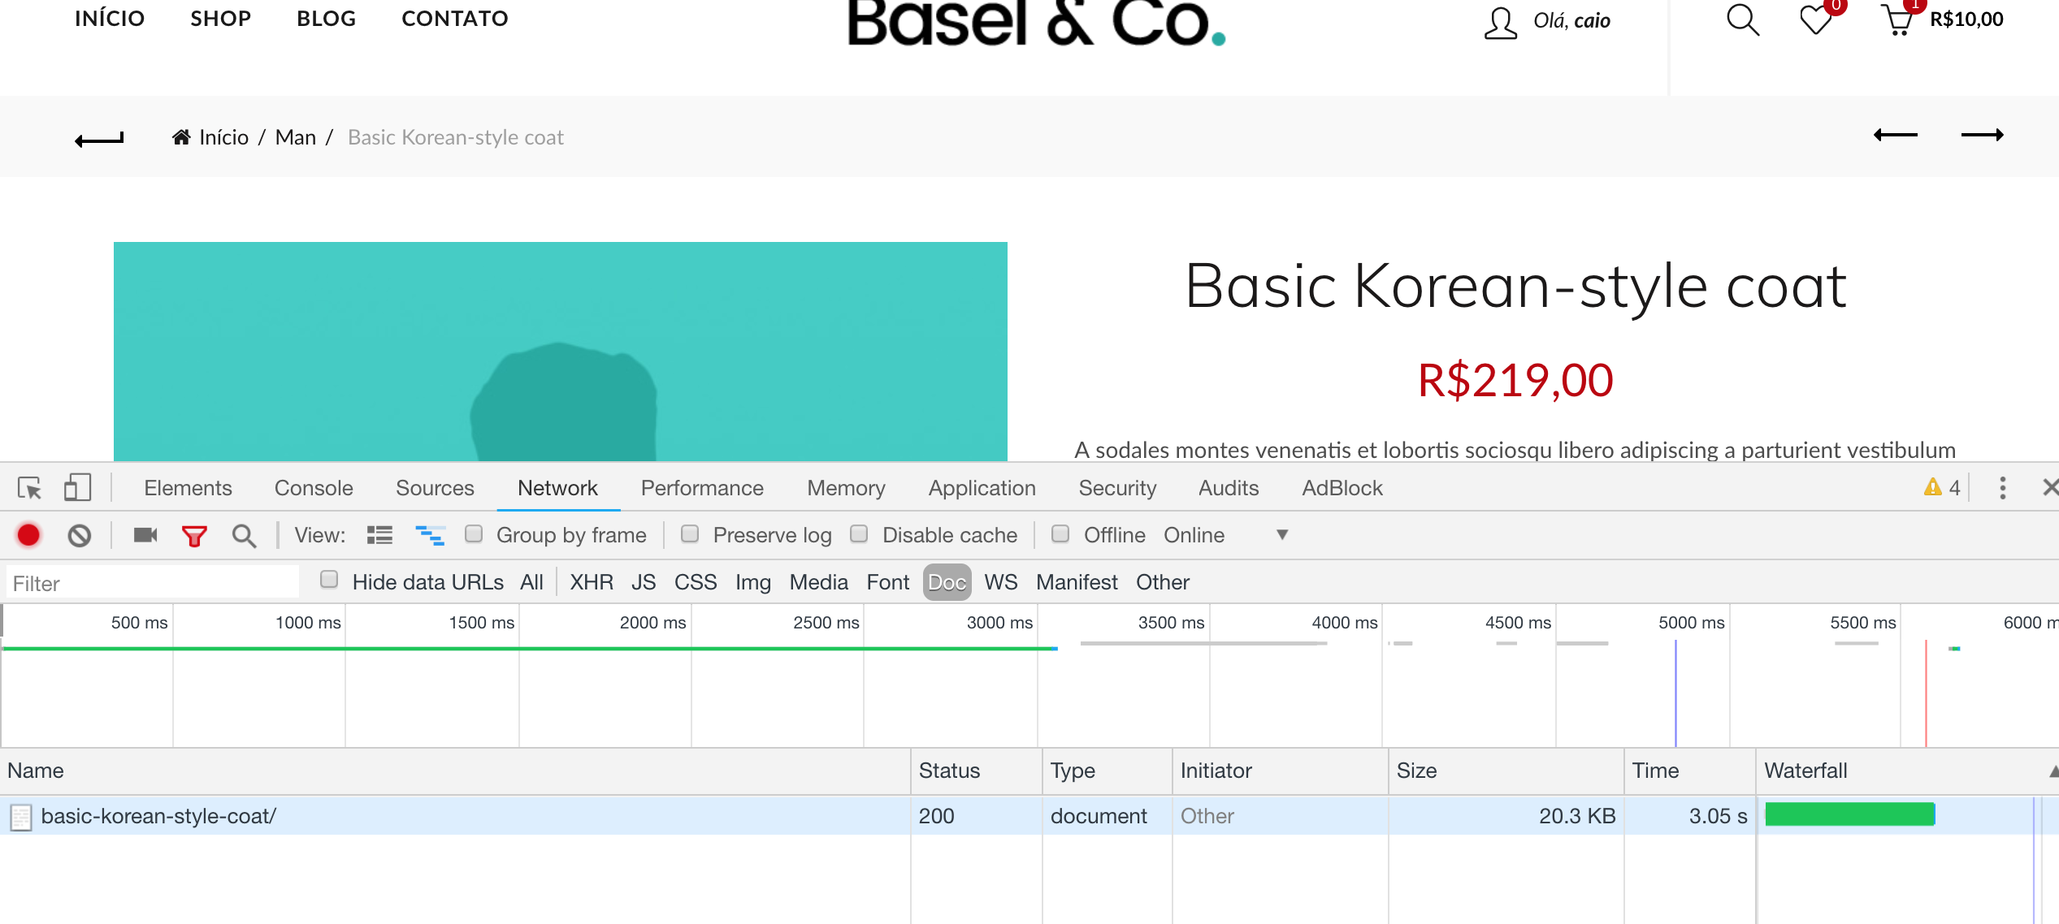Open network search with the magnifier icon
The width and height of the screenshot is (2059, 924).
point(243,536)
